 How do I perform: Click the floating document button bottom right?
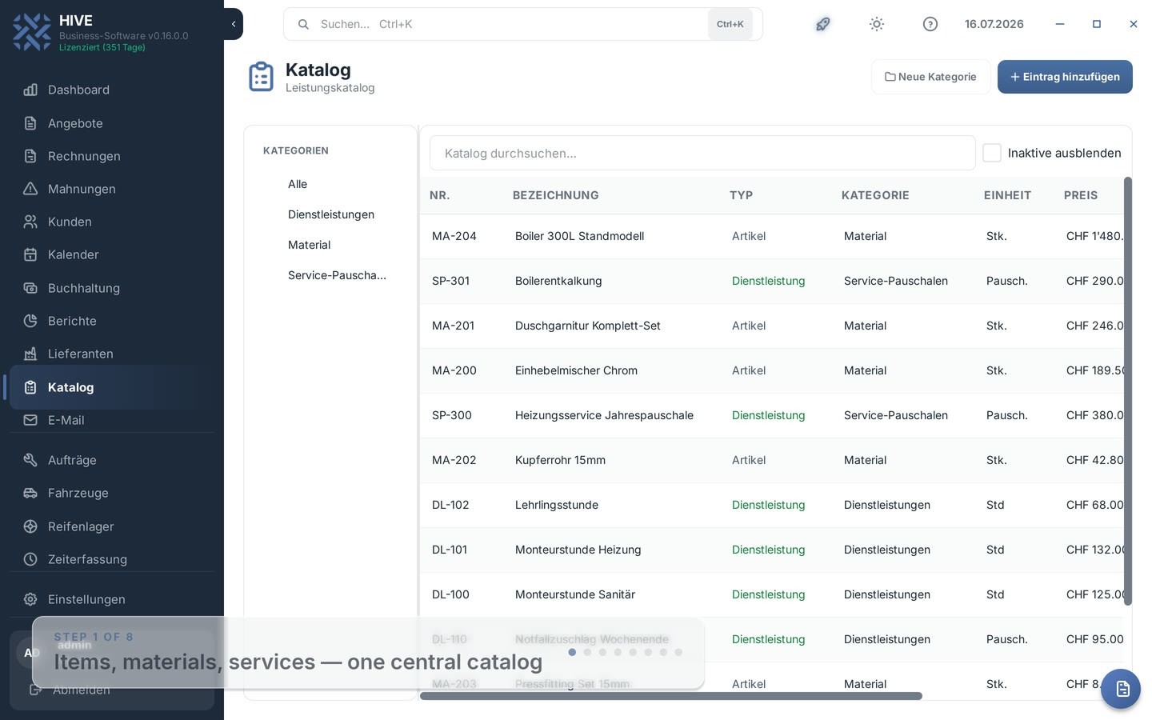pos(1121,689)
